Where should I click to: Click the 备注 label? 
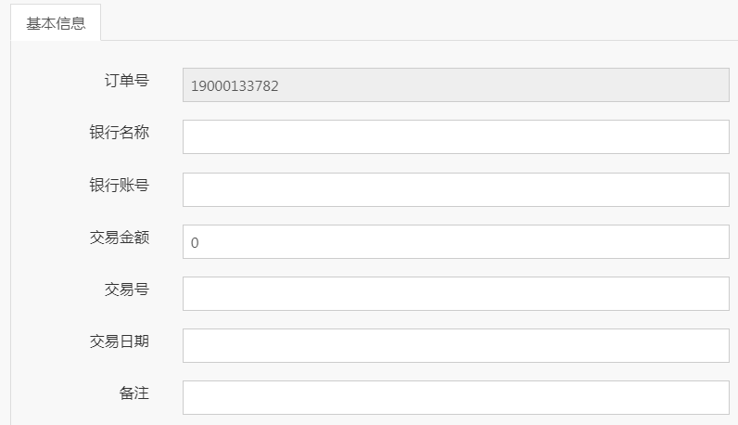click(134, 393)
